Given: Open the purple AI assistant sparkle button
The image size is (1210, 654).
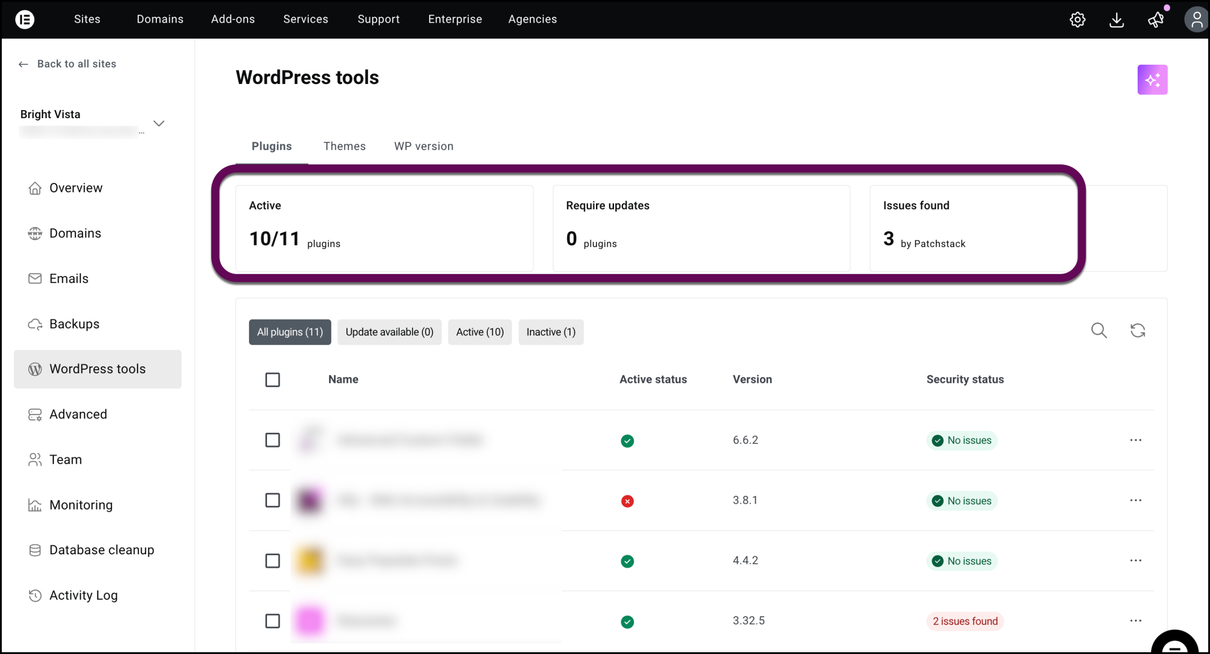Looking at the screenshot, I should [1153, 80].
